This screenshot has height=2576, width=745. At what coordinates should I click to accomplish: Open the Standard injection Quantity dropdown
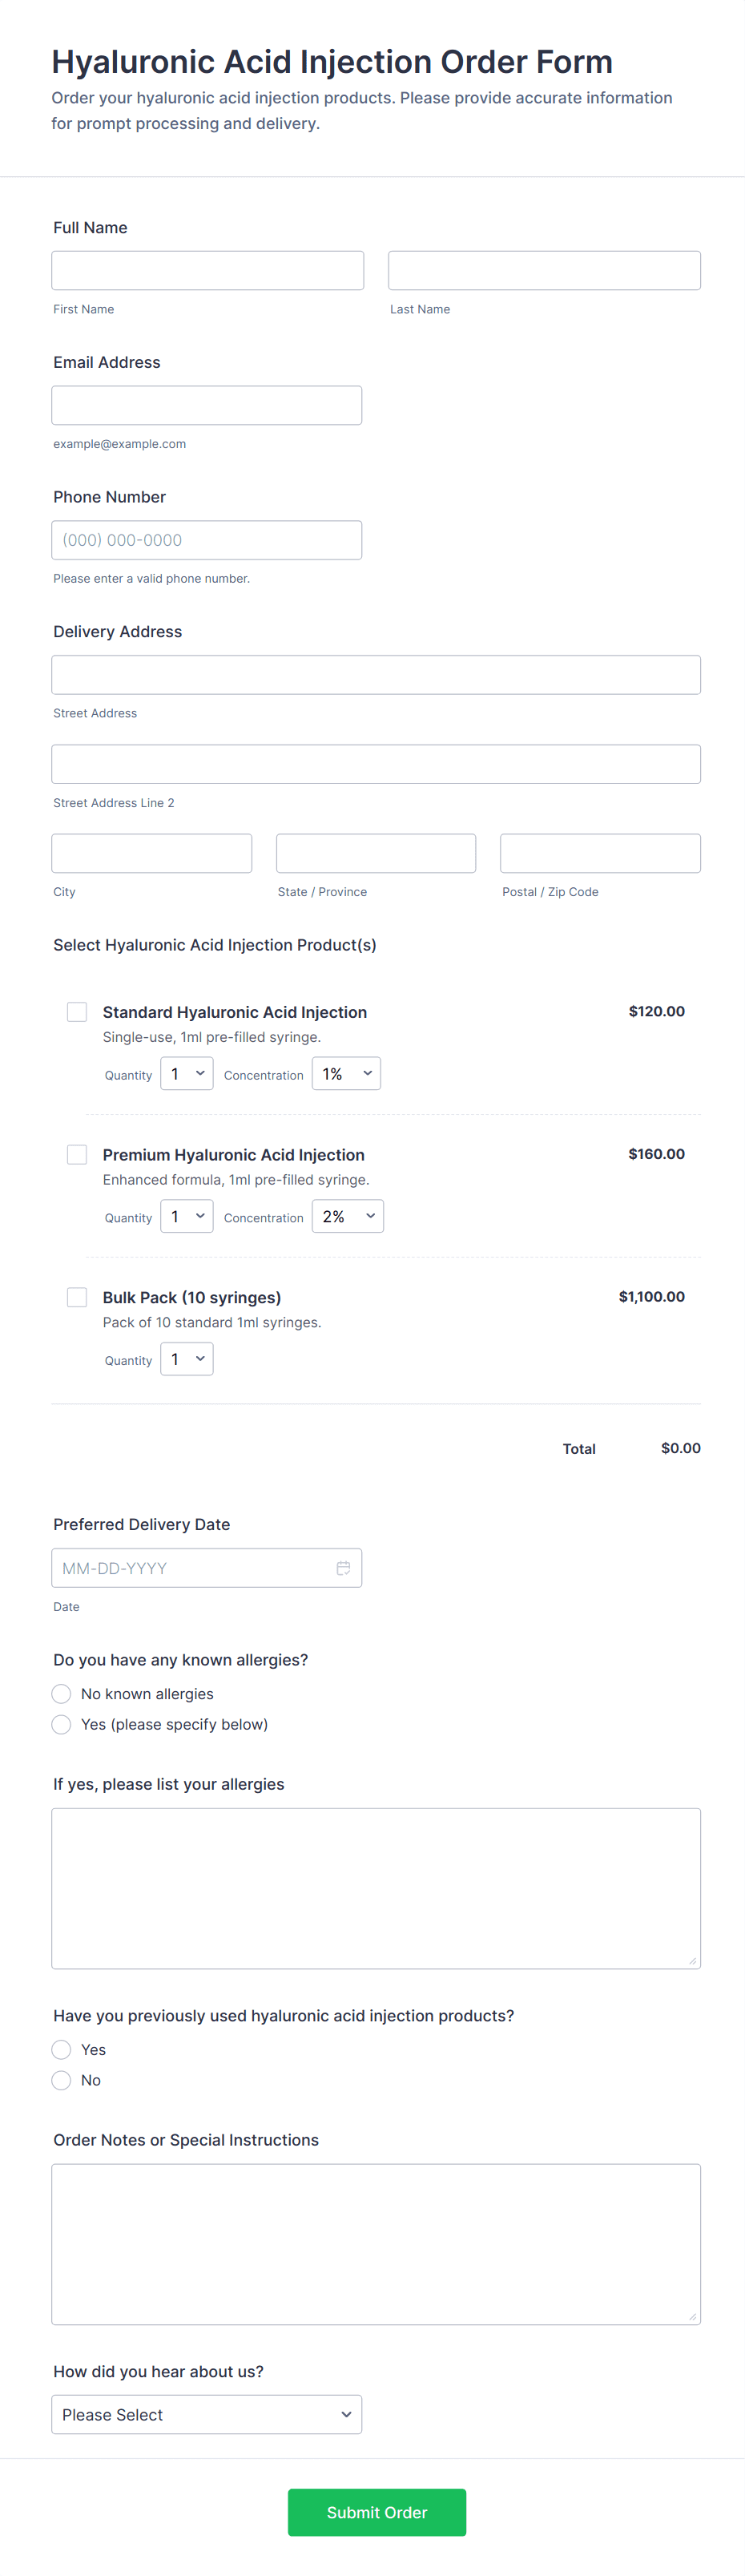(187, 1073)
